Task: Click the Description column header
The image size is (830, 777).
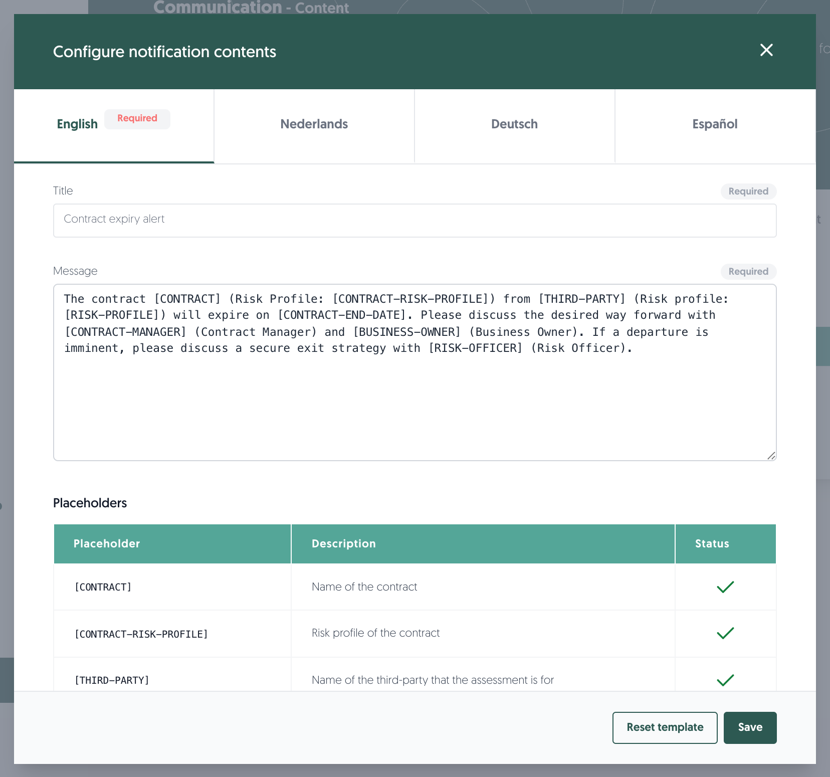Action: pos(483,544)
